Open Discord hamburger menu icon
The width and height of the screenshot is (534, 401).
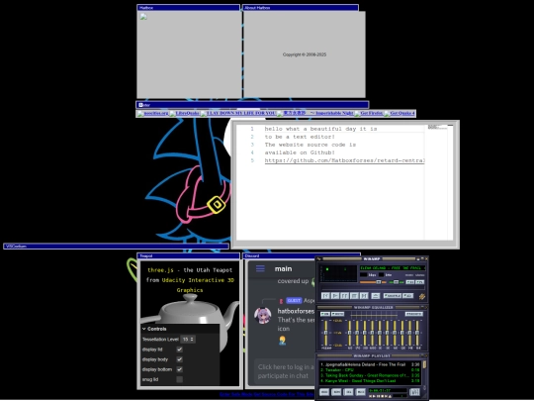coord(260,268)
